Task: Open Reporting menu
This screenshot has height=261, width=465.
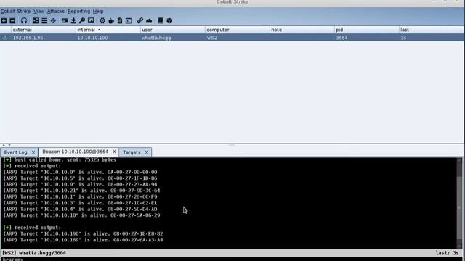Action: (79, 12)
